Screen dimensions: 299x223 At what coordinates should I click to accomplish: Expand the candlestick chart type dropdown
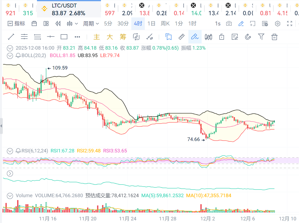[73, 24]
